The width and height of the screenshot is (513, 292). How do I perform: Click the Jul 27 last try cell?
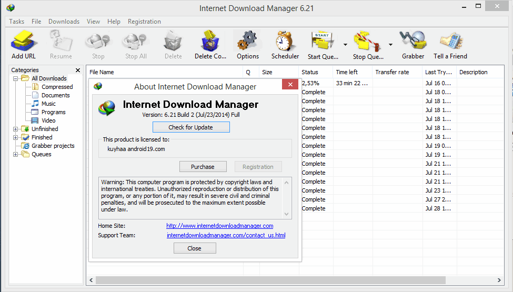point(438,199)
